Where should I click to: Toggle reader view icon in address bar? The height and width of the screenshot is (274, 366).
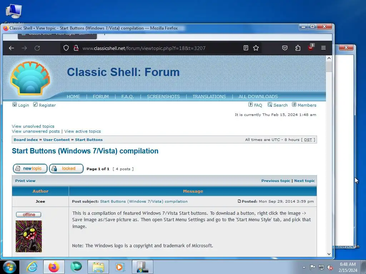pyautogui.click(x=246, y=48)
